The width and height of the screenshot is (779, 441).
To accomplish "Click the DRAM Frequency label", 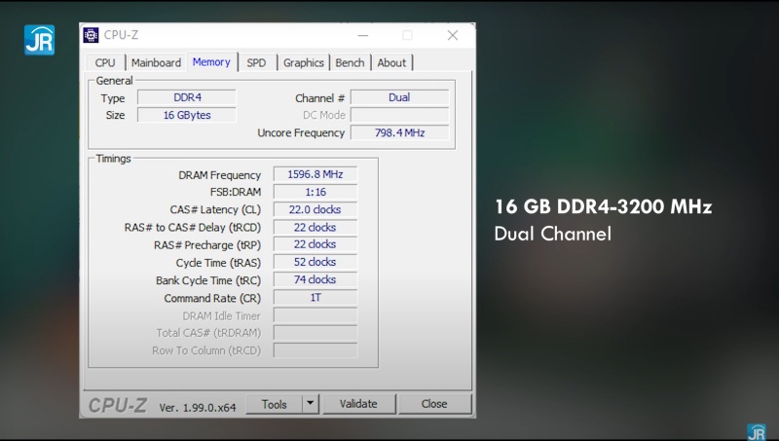I will click(x=220, y=175).
